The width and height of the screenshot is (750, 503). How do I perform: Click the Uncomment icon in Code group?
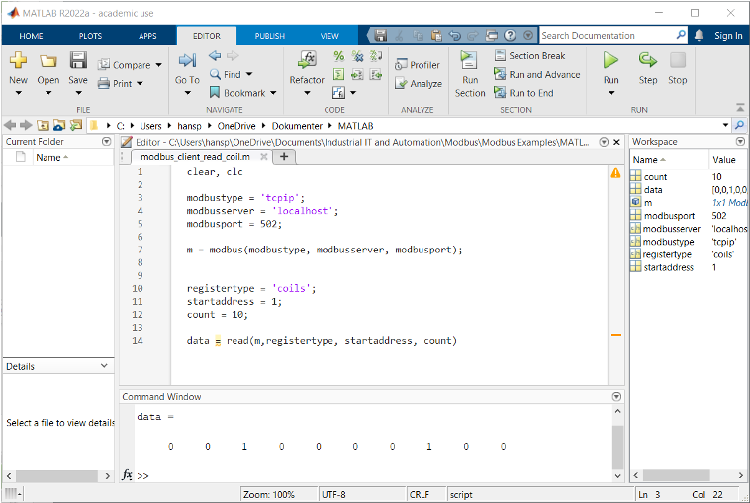(x=357, y=56)
